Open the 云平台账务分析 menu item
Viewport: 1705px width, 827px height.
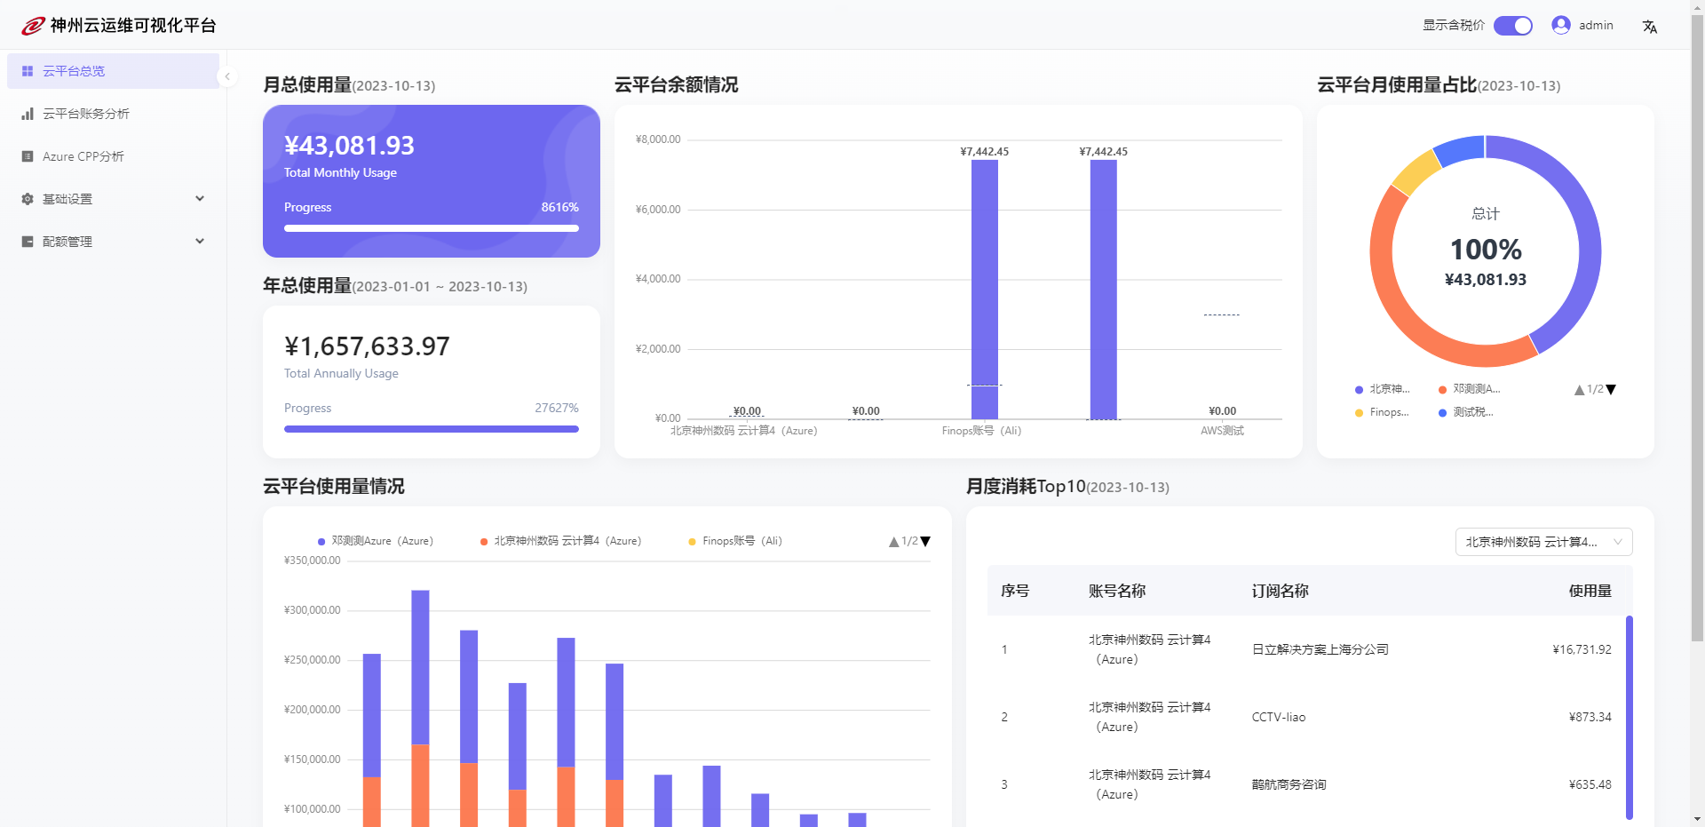coord(113,114)
